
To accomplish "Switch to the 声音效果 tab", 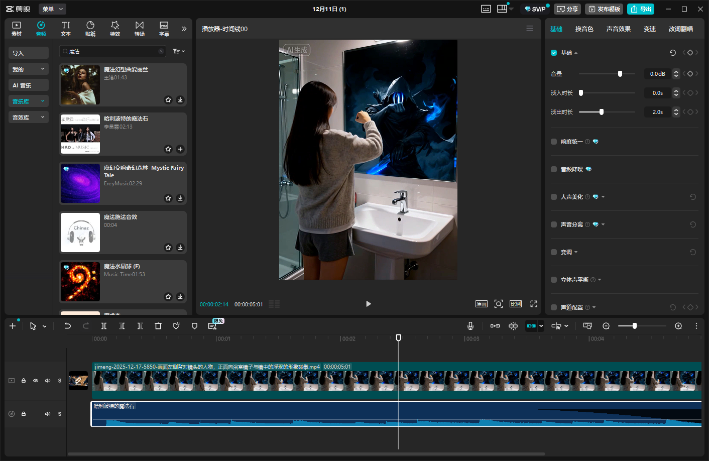I will (618, 29).
